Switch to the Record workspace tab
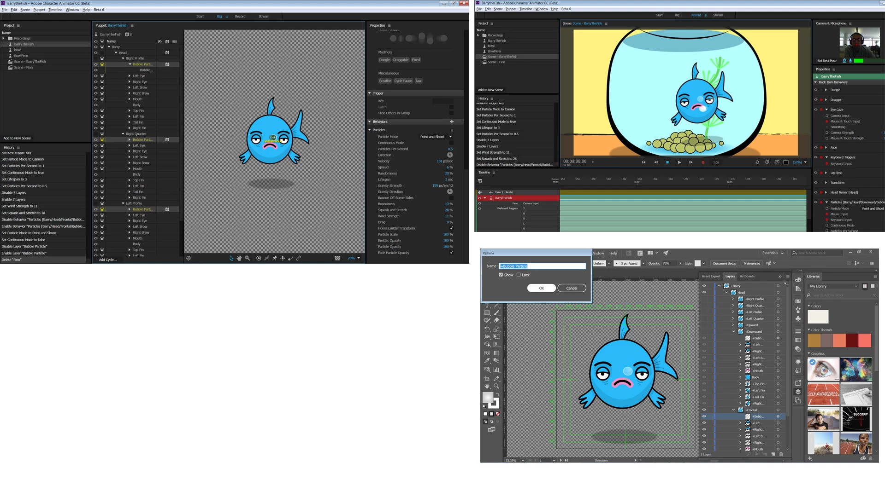This screenshot has width=885, height=497. (240, 17)
